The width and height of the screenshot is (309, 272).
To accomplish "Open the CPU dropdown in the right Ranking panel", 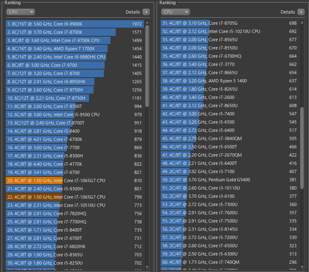I will click(x=175, y=12).
